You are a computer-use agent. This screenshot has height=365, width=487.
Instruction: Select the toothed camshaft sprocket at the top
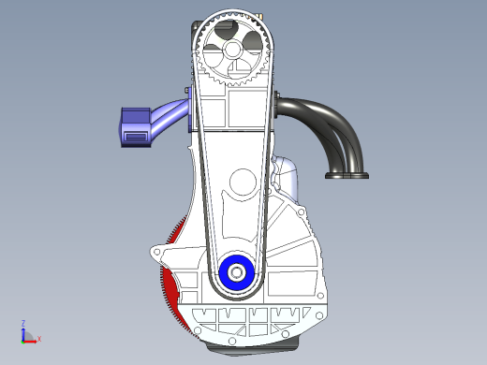click(233, 51)
